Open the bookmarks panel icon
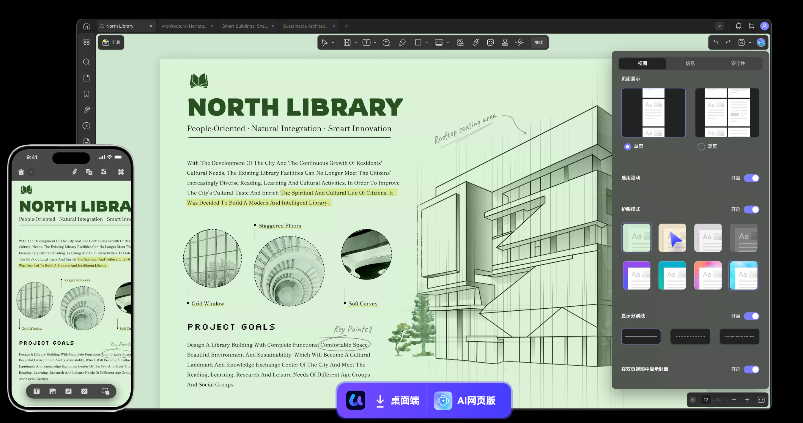The image size is (803, 423). pos(86,94)
